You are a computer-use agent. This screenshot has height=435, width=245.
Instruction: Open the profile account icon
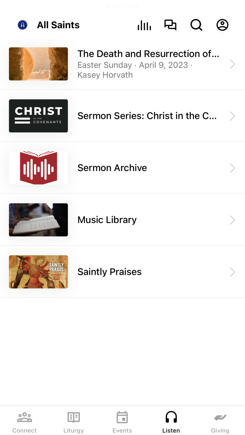222,25
